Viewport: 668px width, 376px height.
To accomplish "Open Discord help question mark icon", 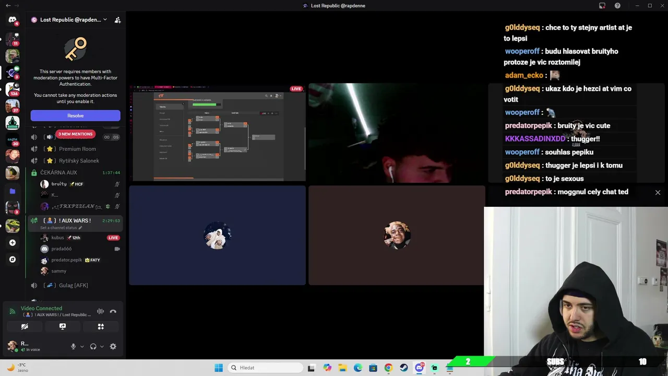I will click(617, 5).
